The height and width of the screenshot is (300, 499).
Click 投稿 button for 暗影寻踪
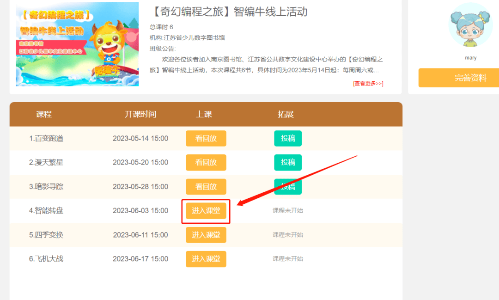(288, 186)
